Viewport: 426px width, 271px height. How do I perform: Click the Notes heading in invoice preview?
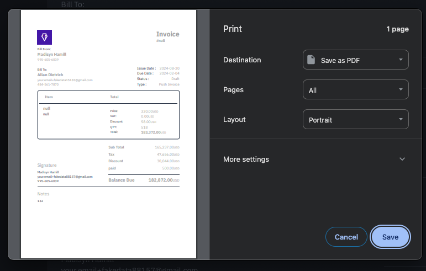[43, 194]
